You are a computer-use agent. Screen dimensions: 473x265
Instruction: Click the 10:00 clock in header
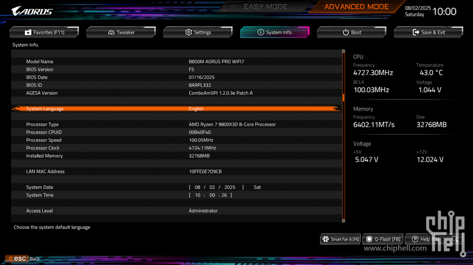[x=444, y=12]
